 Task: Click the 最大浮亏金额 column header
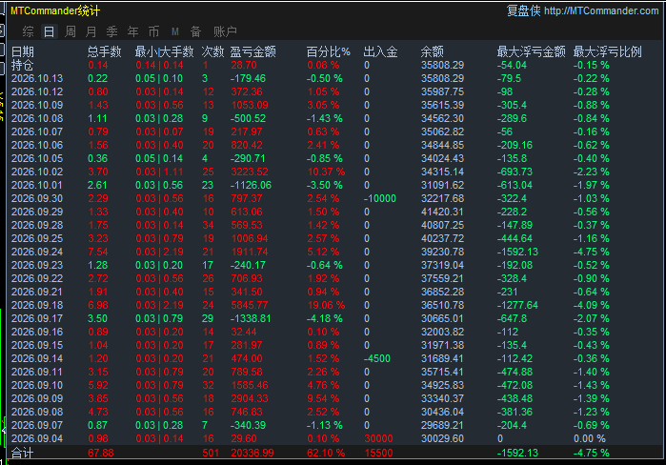(x=531, y=51)
